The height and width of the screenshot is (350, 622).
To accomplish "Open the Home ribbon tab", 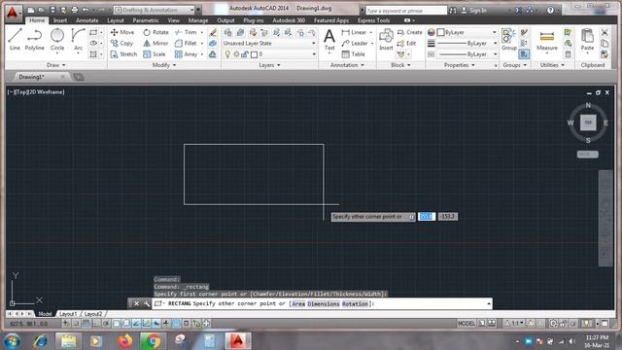I will point(37,20).
